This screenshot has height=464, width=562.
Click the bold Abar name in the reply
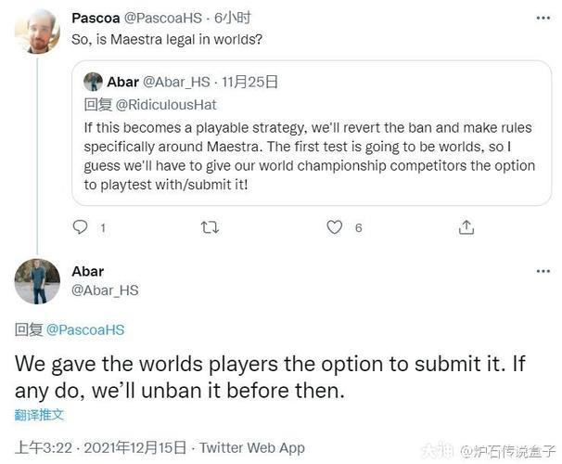coord(88,272)
